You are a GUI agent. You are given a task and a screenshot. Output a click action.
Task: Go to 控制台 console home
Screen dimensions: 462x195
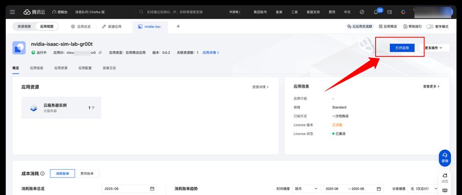60,12
